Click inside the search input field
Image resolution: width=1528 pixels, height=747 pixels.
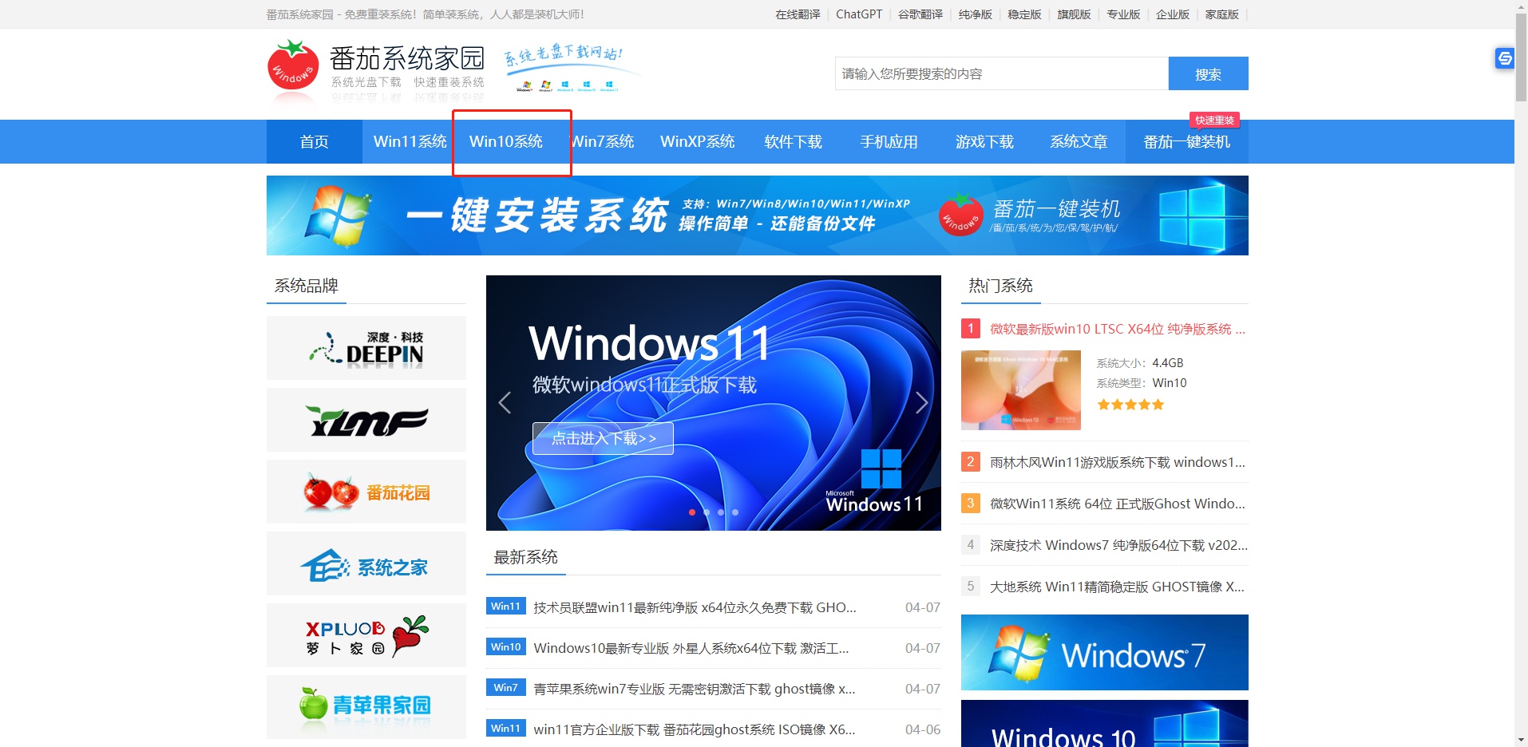(998, 73)
